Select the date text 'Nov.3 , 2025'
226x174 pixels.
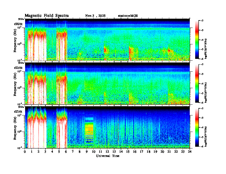click(95, 16)
